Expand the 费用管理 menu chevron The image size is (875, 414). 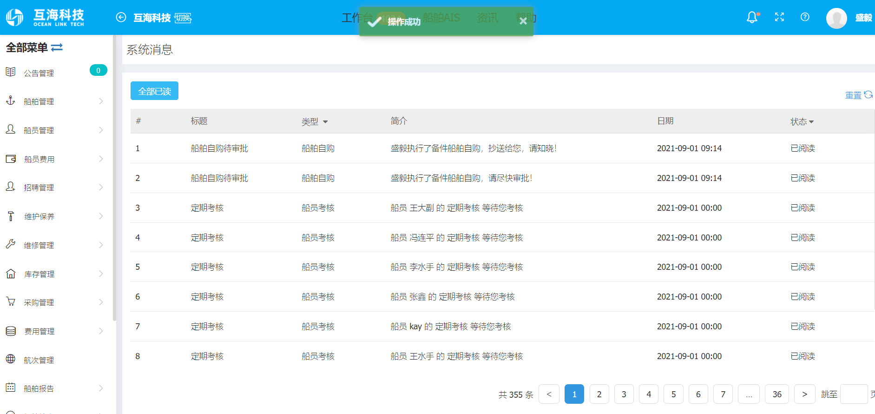101,331
